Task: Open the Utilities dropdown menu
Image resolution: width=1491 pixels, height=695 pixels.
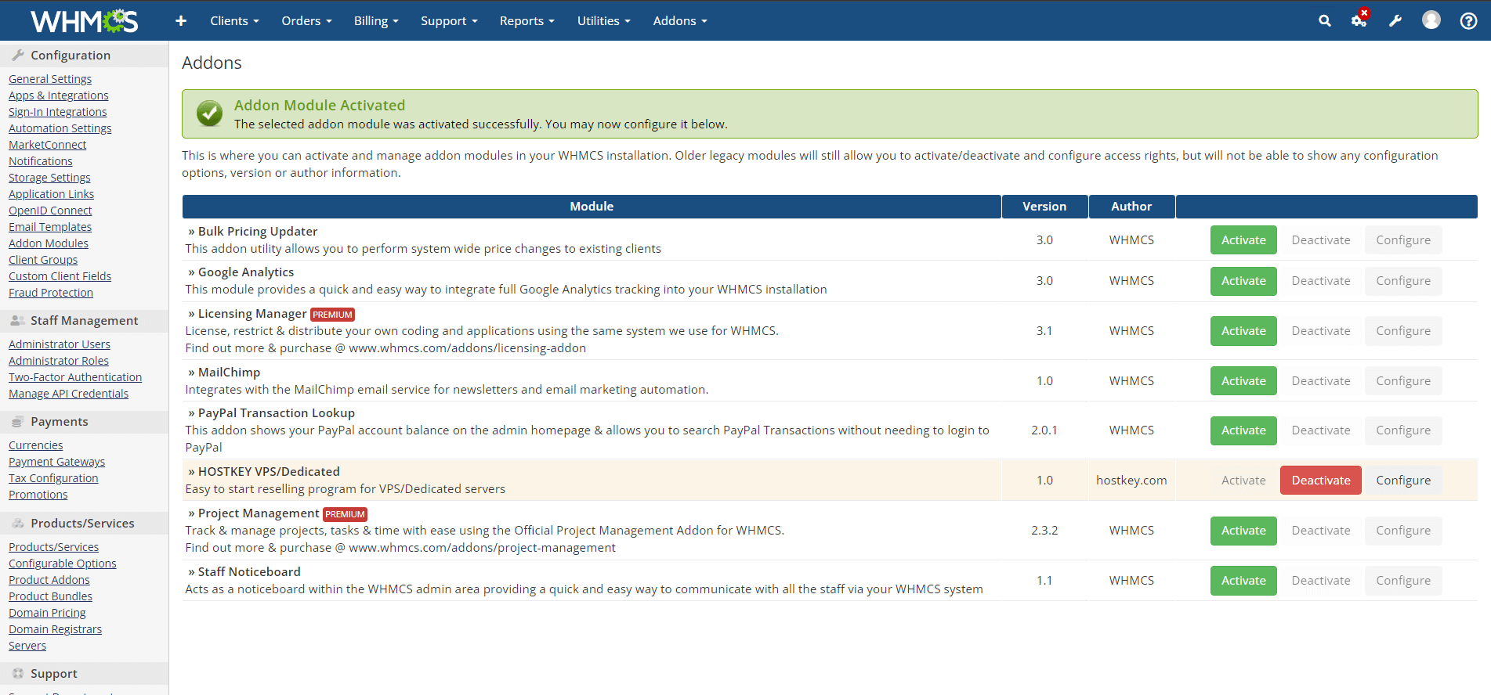Action: tap(603, 21)
